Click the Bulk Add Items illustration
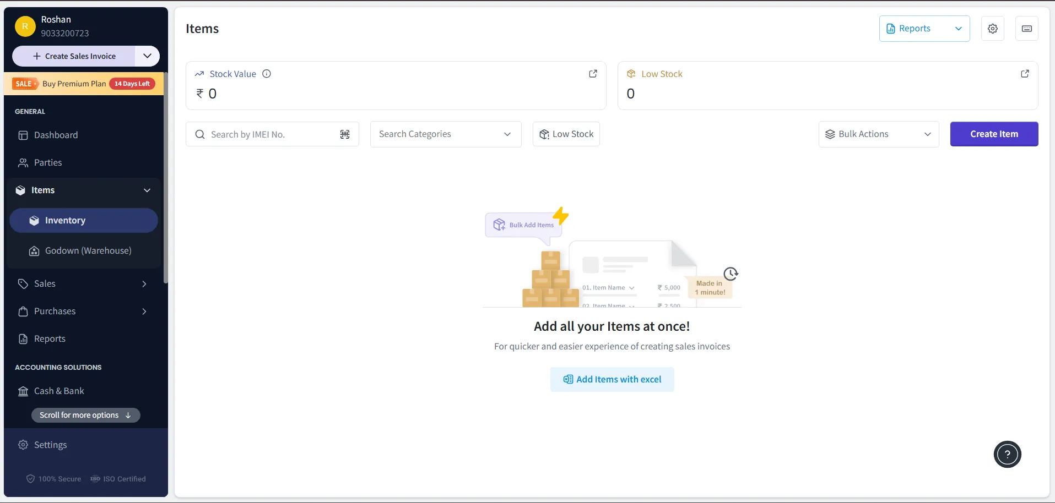 click(x=524, y=225)
